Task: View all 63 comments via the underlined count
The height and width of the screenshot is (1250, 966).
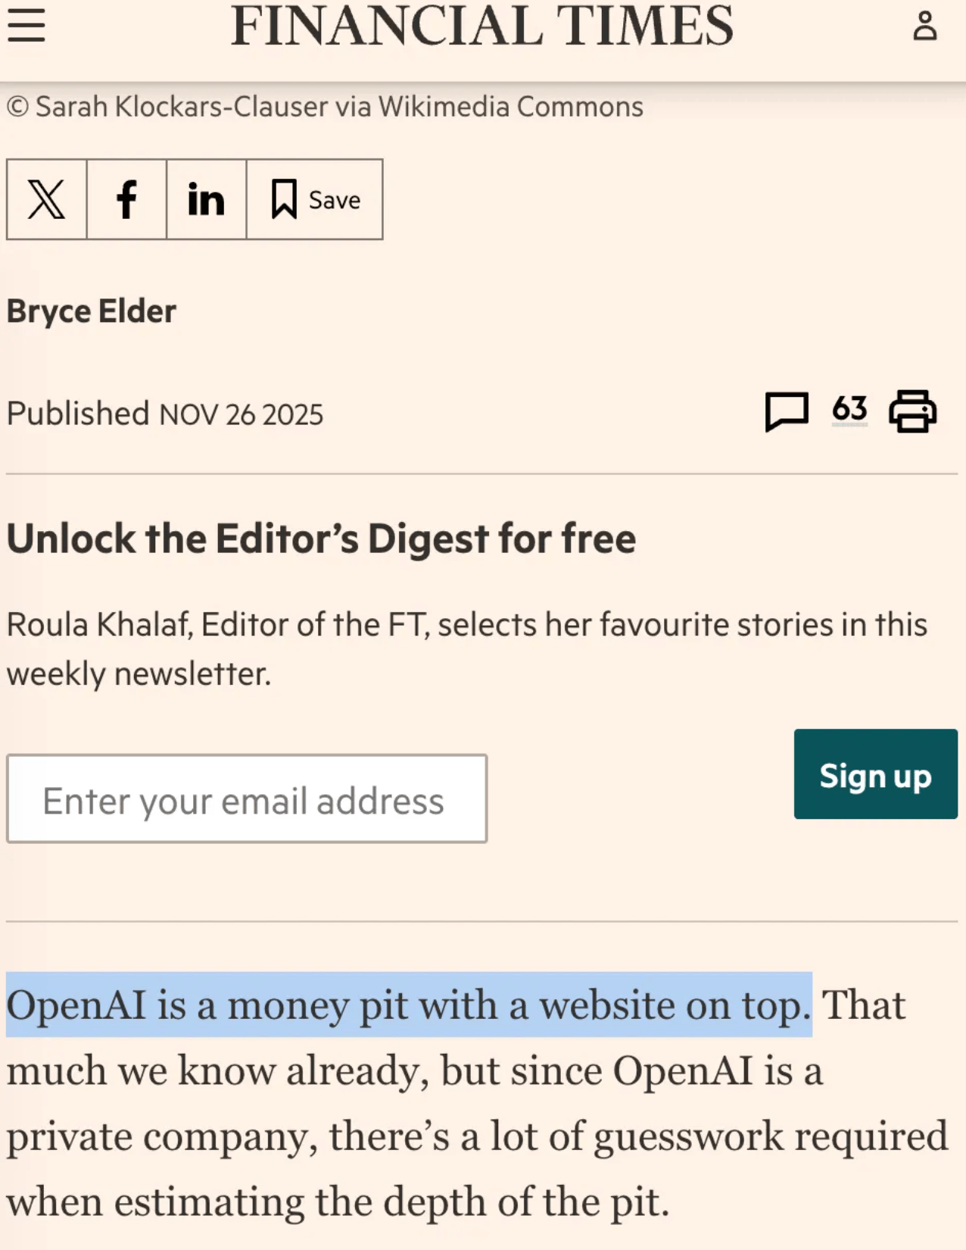Action: pos(849,408)
